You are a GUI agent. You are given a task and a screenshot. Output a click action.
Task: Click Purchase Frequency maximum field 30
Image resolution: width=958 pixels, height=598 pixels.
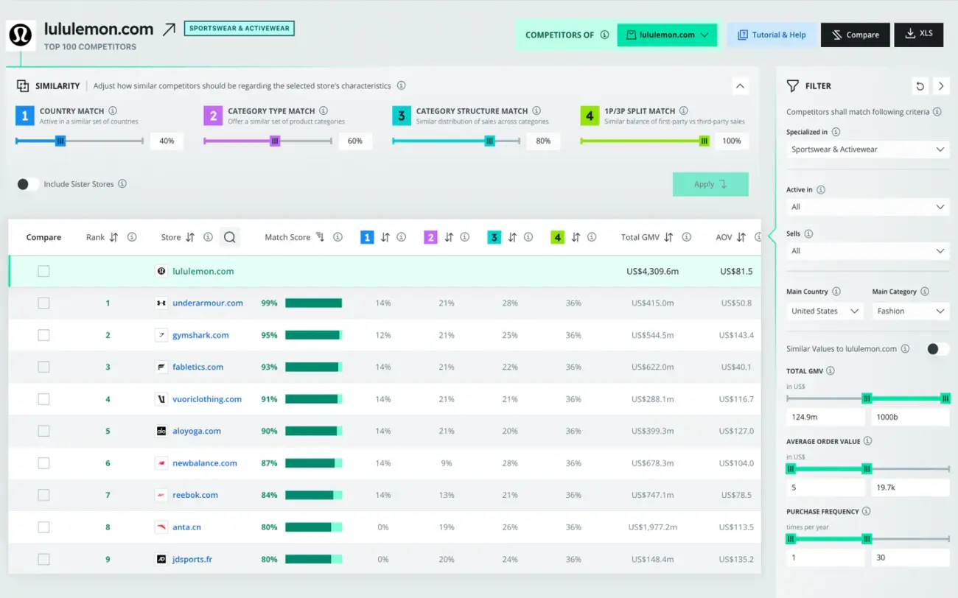click(x=910, y=557)
